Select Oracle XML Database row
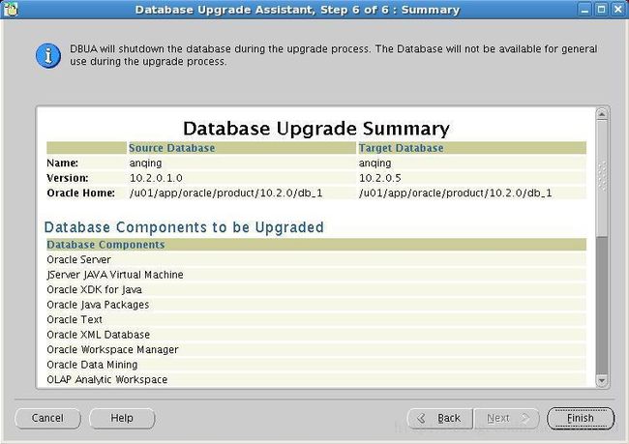This screenshot has width=629, height=444. [x=316, y=335]
